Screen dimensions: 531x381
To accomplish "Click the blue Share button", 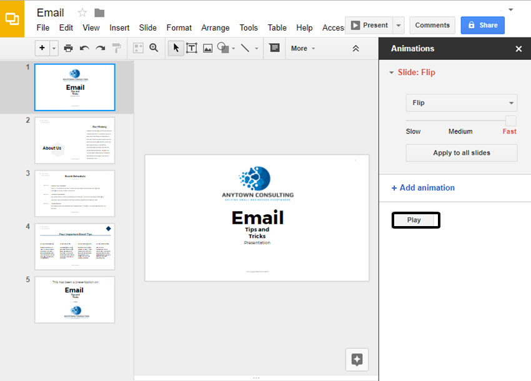I will pyautogui.click(x=482, y=26).
